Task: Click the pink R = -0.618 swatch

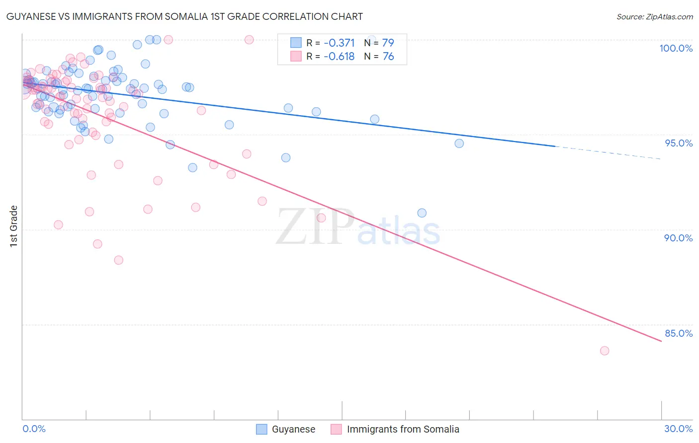Action: tap(296, 56)
